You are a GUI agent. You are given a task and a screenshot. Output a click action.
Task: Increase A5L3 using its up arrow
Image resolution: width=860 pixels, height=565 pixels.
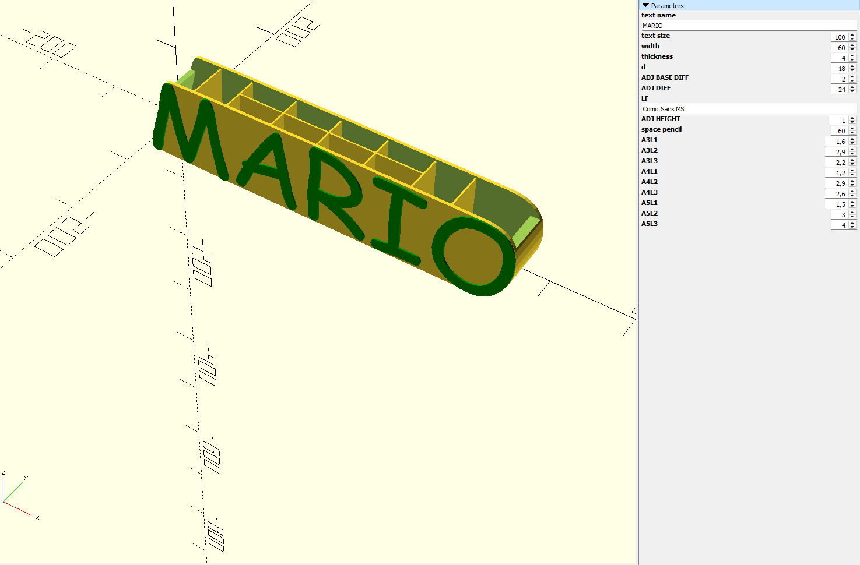coord(852,223)
